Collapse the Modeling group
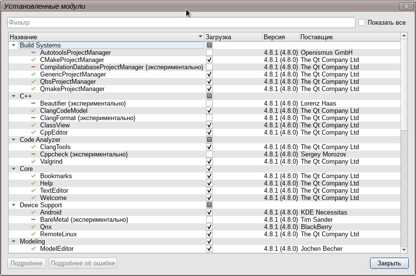Image resolution: width=416 pixels, height=276 pixels. point(14,241)
